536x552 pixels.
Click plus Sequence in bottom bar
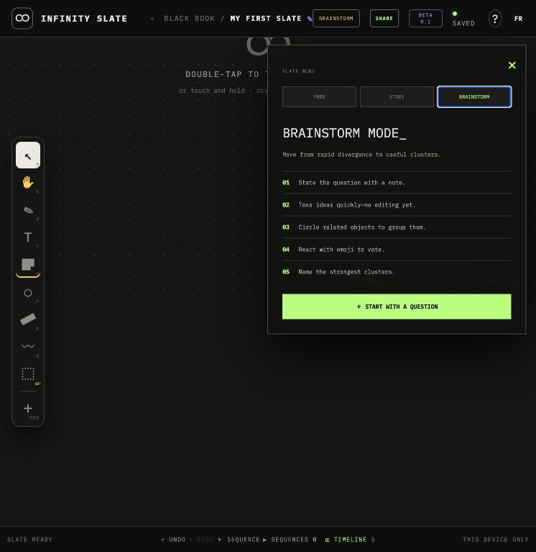pyautogui.click(x=239, y=539)
